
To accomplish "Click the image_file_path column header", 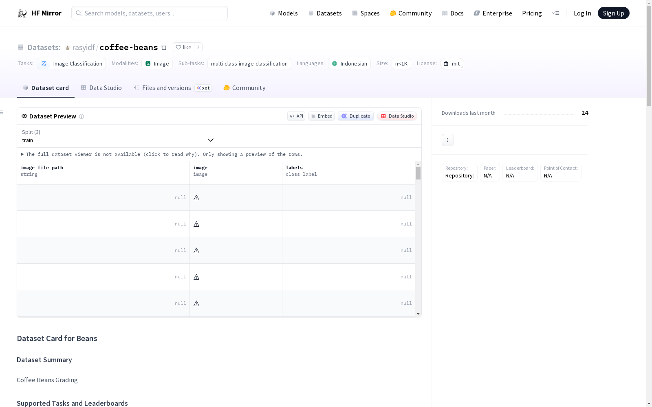I will pyautogui.click(x=103, y=173).
